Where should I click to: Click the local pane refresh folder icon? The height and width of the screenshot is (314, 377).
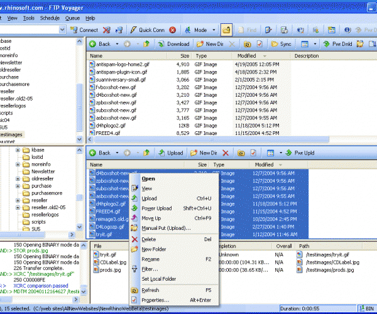(x=241, y=153)
